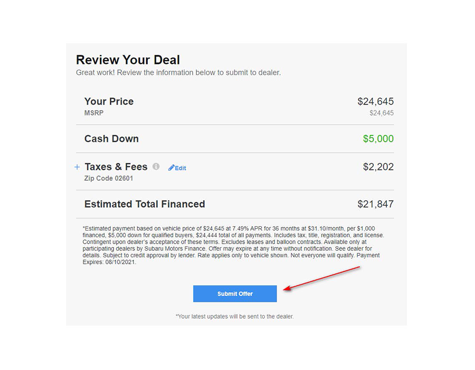475x370 pixels.
Task: Select the Cash Down label
Action: (x=111, y=139)
